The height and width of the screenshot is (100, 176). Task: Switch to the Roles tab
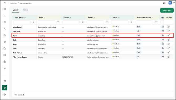(25, 10)
